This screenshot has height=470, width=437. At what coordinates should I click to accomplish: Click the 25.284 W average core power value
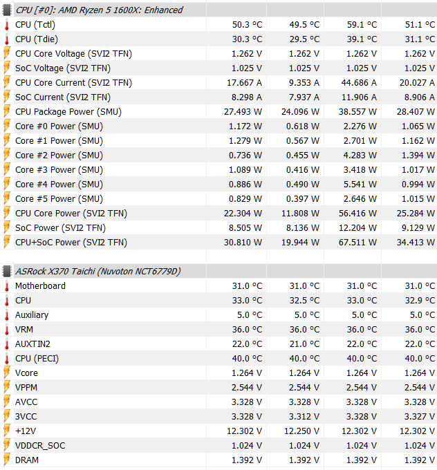coord(416,214)
